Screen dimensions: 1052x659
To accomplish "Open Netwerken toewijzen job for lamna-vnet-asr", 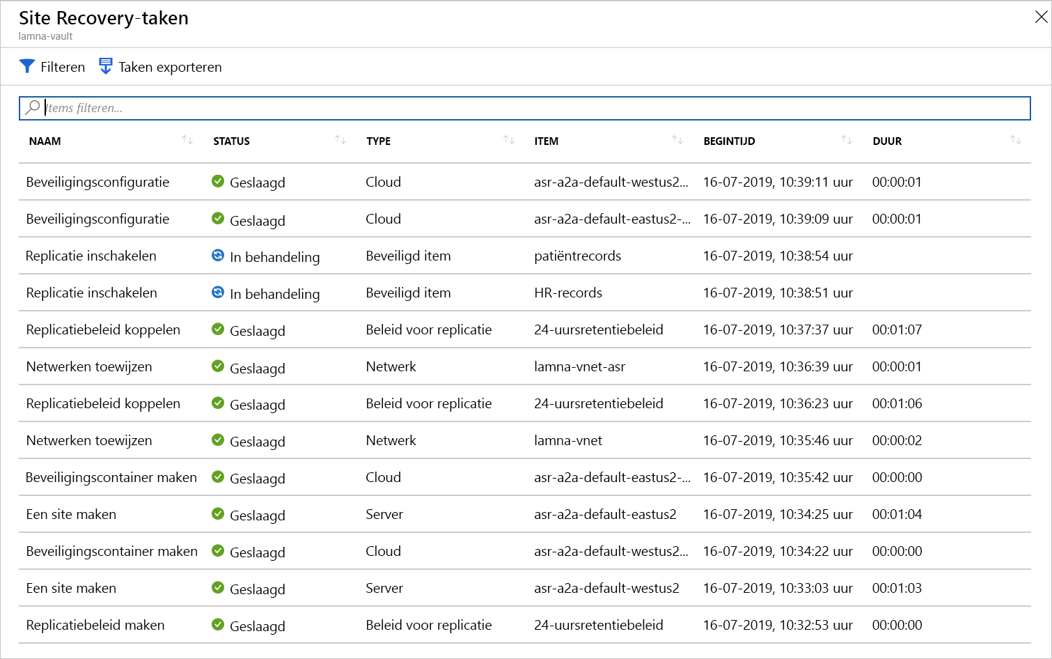I will (x=89, y=366).
